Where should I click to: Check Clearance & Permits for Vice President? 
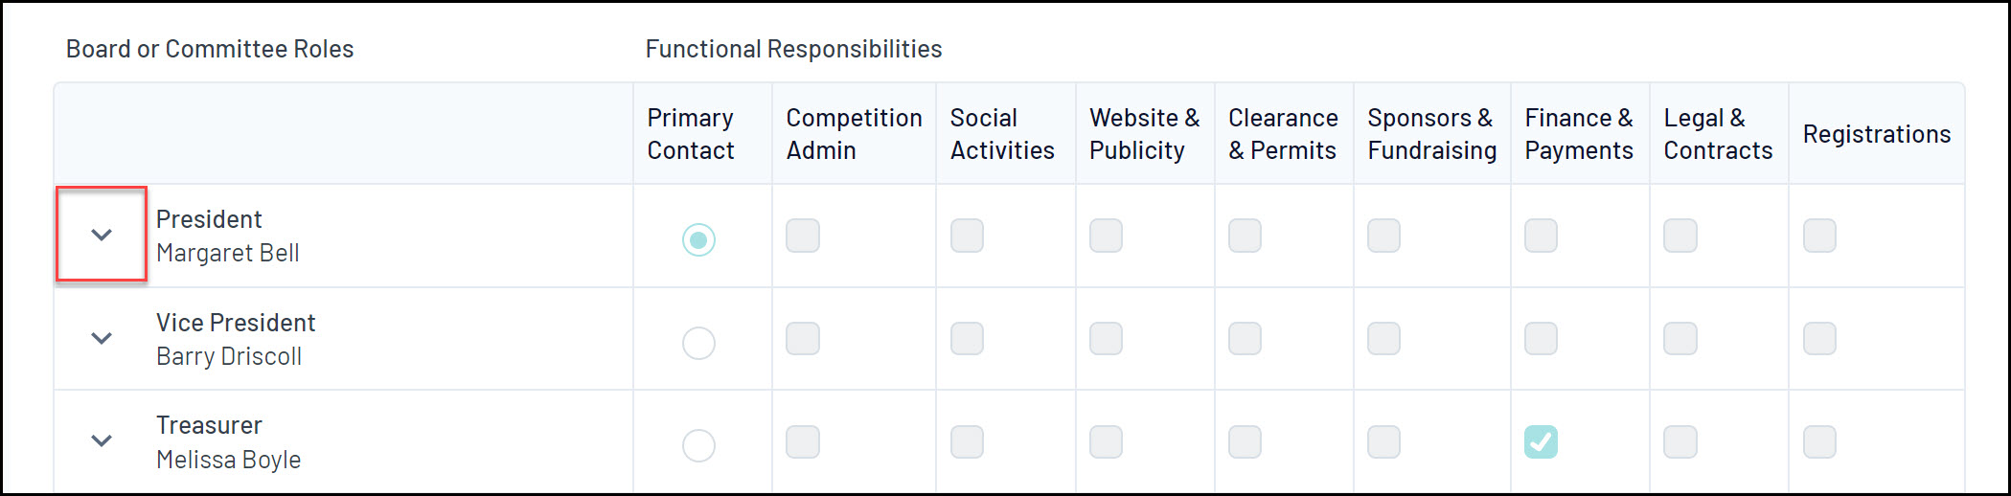(1245, 339)
